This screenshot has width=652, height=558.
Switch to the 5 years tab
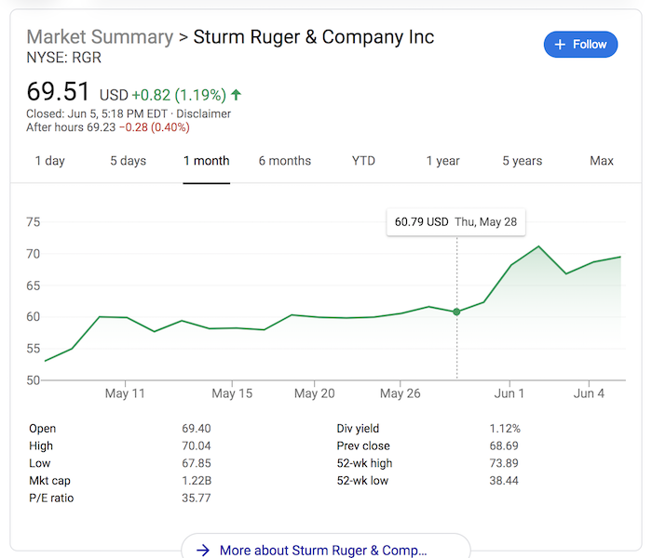tap(523, 161)
